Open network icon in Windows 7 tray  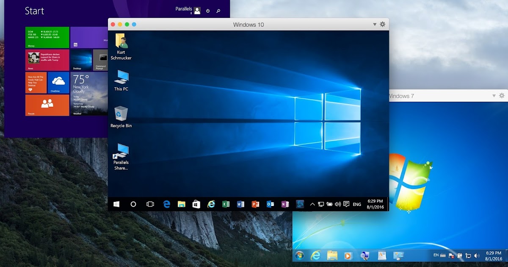point(468,256)
